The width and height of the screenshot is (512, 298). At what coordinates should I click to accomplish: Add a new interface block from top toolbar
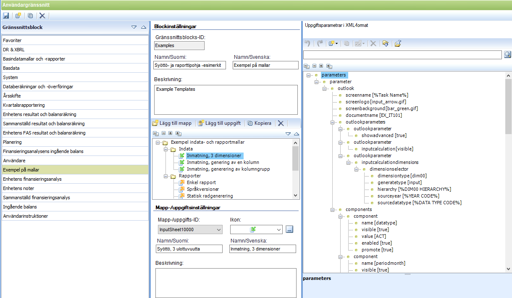click(18, 16)
